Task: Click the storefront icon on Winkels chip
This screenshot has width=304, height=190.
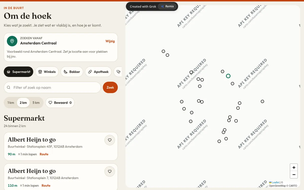Action: pyautogui.click(x=40, y=72)
